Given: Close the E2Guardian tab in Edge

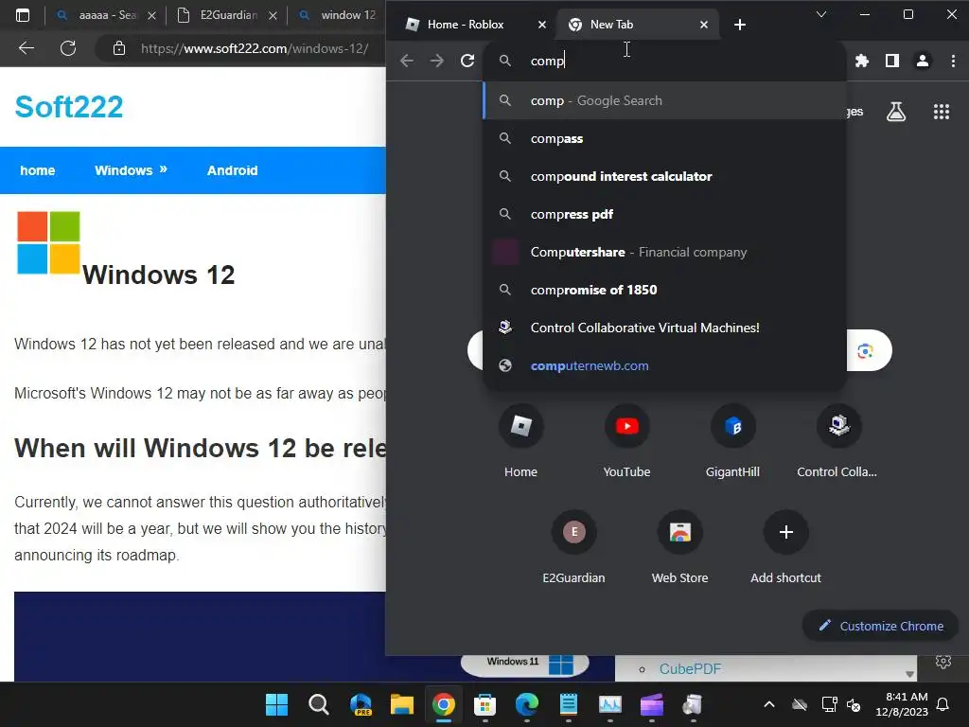Looking at the screenshot, I should [273, 15].
